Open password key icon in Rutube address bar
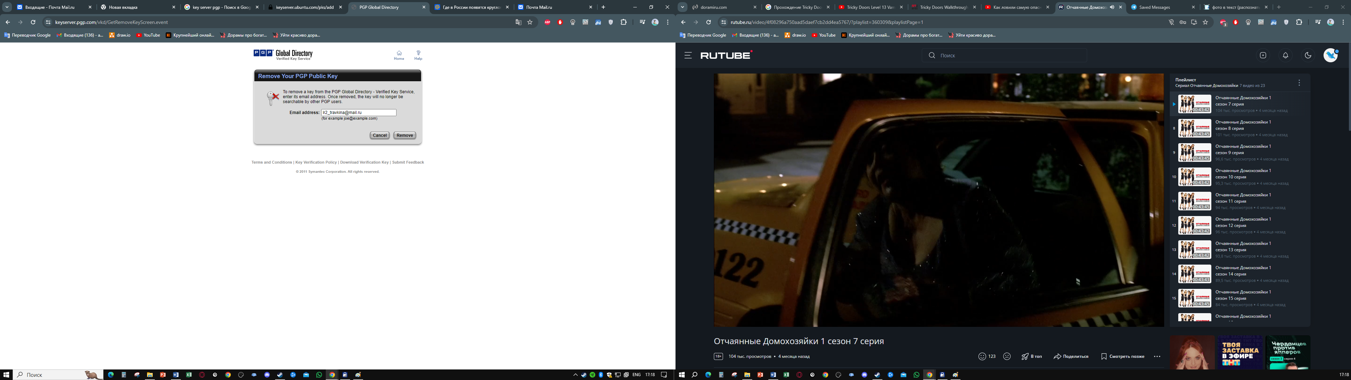Image resolution: width=1351 pixels, height=380 pixels. point(1182,22)
